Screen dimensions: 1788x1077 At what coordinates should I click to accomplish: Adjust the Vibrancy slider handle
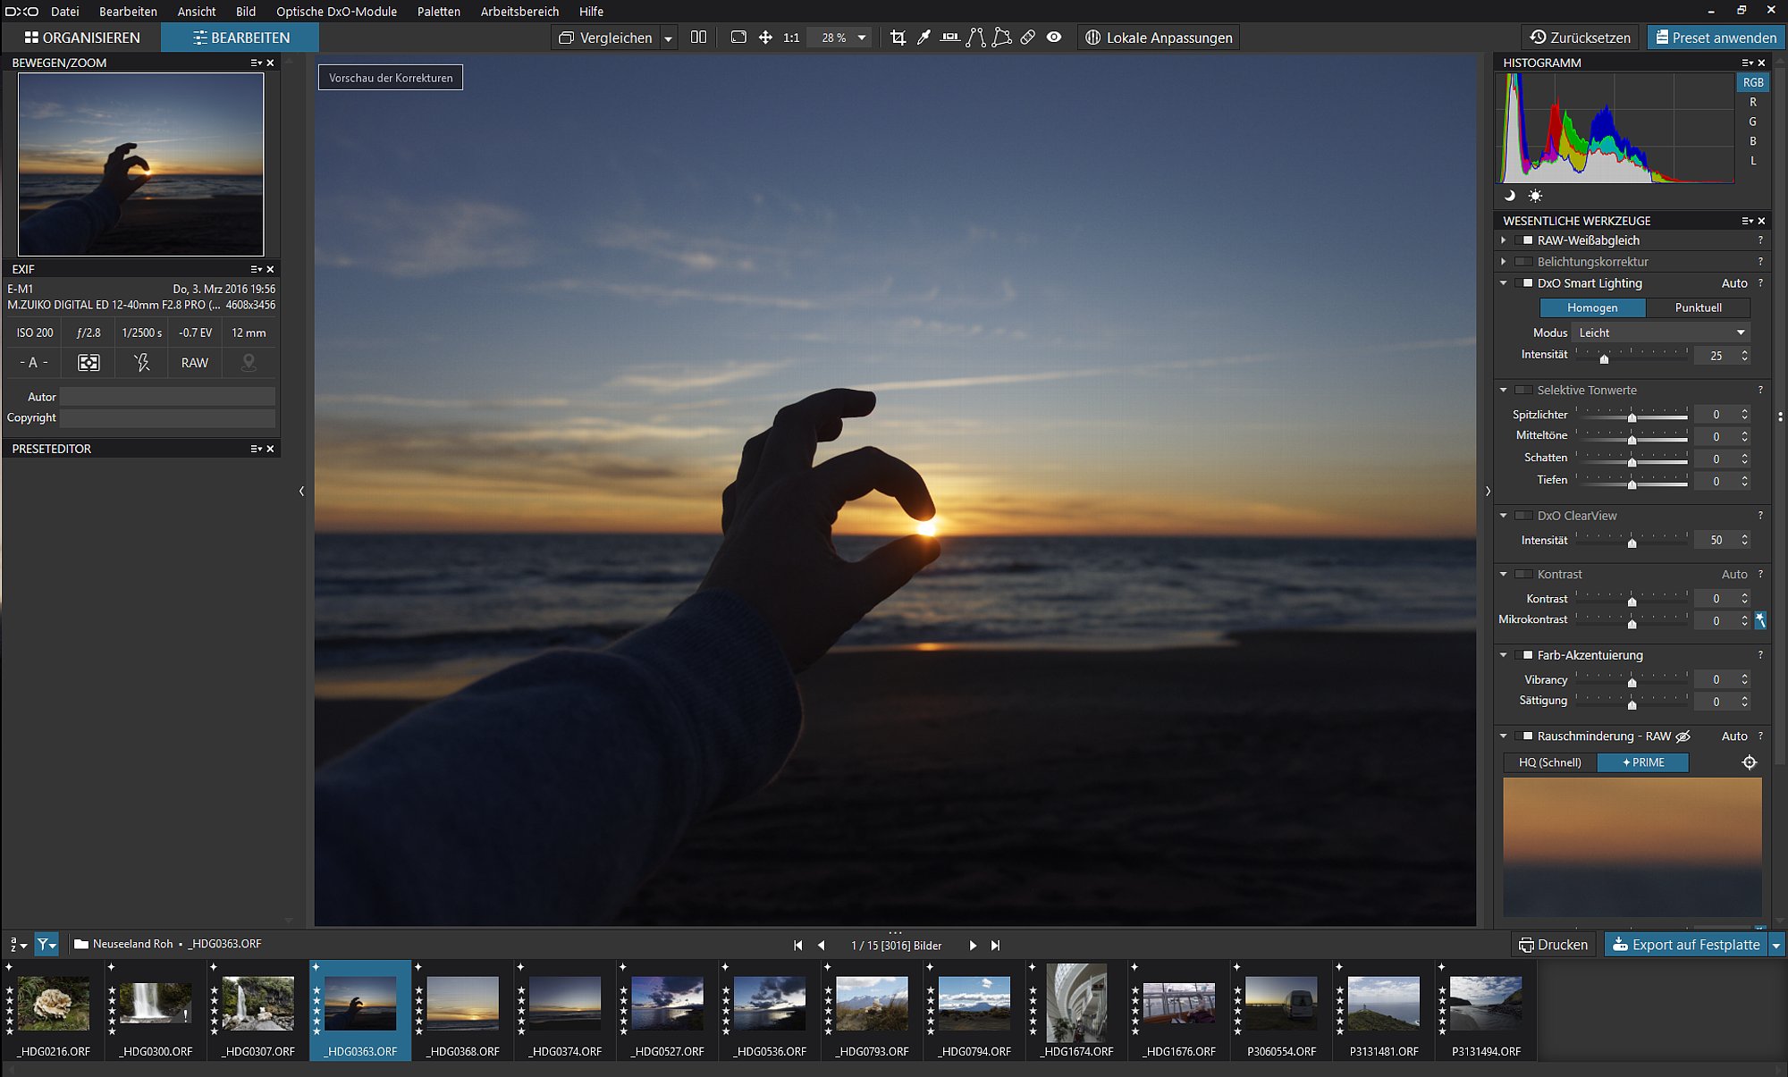click(x=1632, y=682)
